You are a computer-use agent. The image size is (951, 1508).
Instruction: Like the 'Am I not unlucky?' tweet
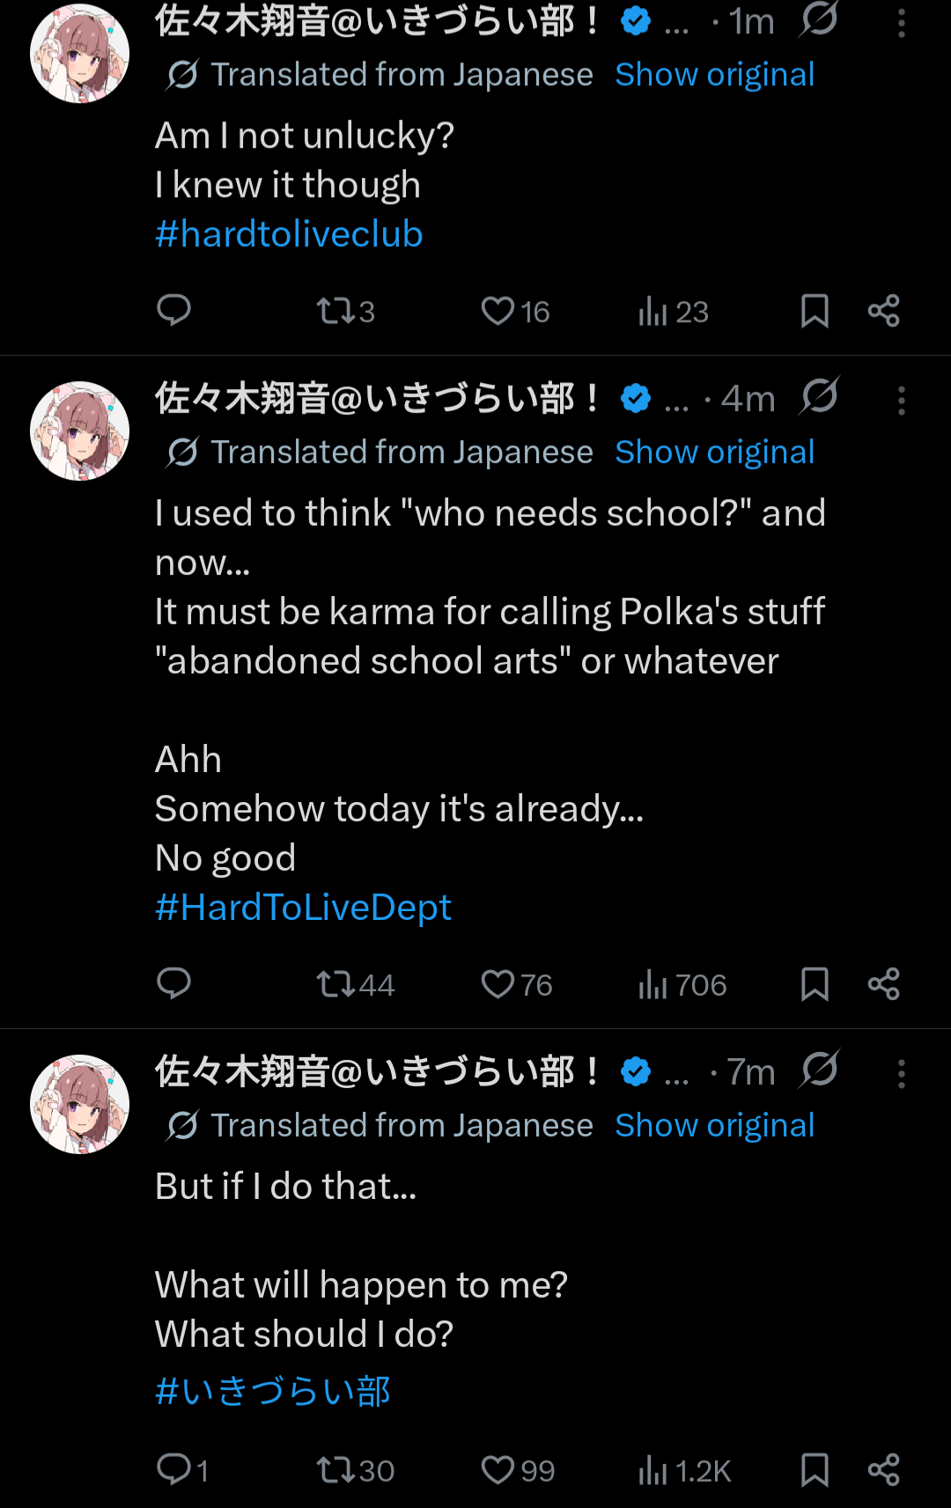(498, 312)
